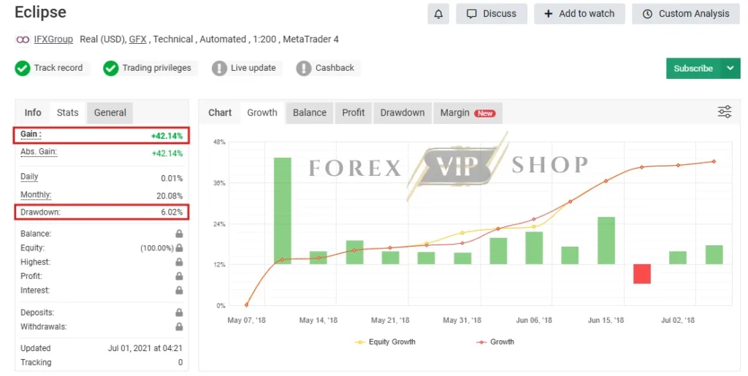Screen dimensions: 748x376
Task: Click the Highest lock icon
Action: coord(179,261)
